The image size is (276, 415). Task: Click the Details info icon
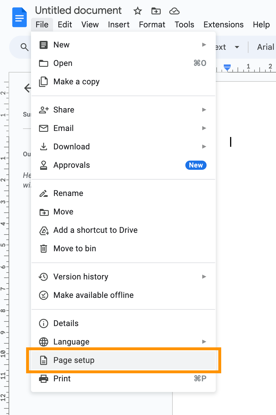[44, 323]
